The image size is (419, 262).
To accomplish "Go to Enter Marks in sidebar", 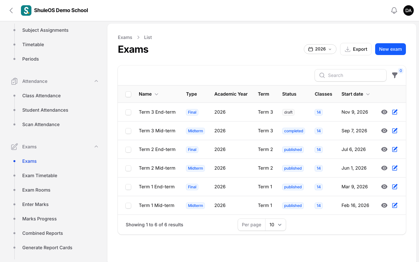I will tap(35, 204).
